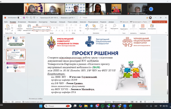The height and width of the screenshot is (109, 171).
Task: Click the Пошук search field
Action: (x=98, y=18)
